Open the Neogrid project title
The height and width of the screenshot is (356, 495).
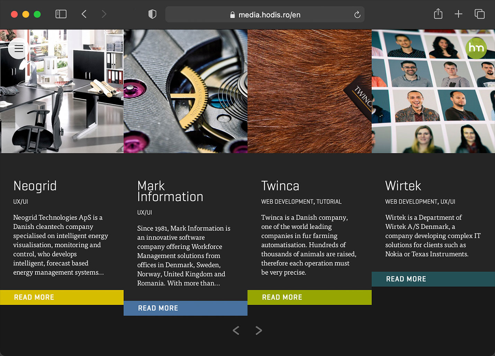(x=35, y=186)
